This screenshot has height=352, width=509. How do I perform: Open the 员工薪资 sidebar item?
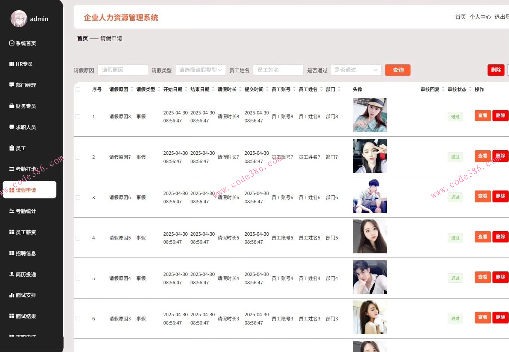coord(25,232)
